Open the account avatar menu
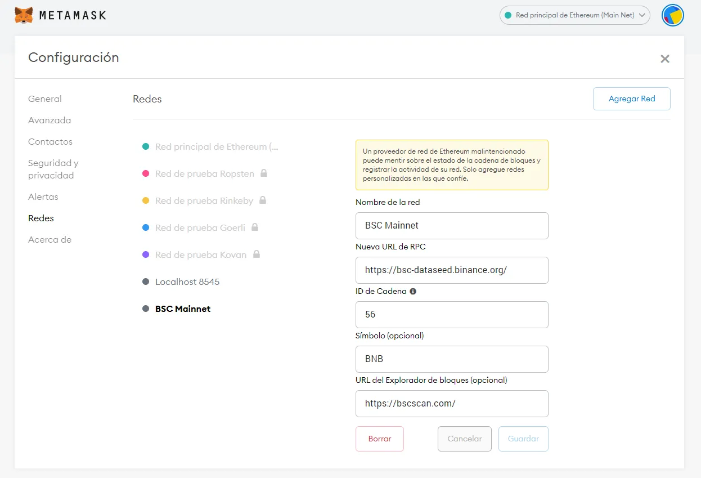The image size is (701, 478). click(x=673, y=15)
